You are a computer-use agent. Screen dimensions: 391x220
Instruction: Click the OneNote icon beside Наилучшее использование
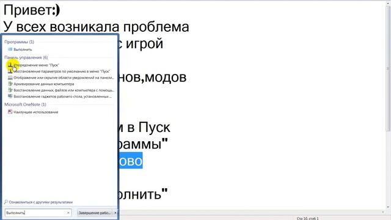(x=10, y=112)
